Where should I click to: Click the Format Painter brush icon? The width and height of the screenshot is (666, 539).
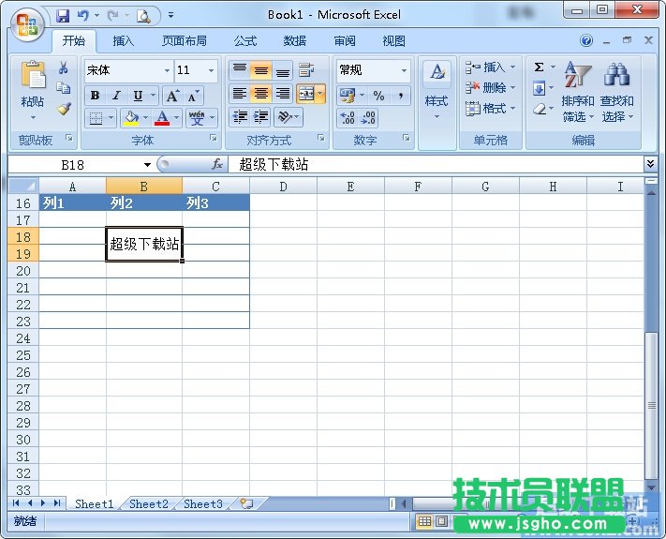pos(64,108)
